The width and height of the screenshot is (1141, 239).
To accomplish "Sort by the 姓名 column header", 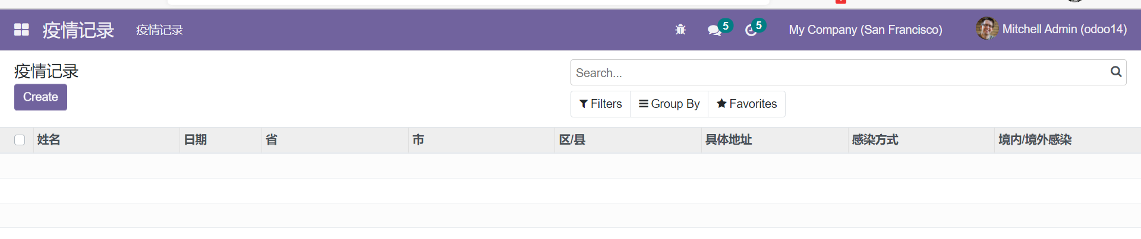I will (x=49, y=140).
